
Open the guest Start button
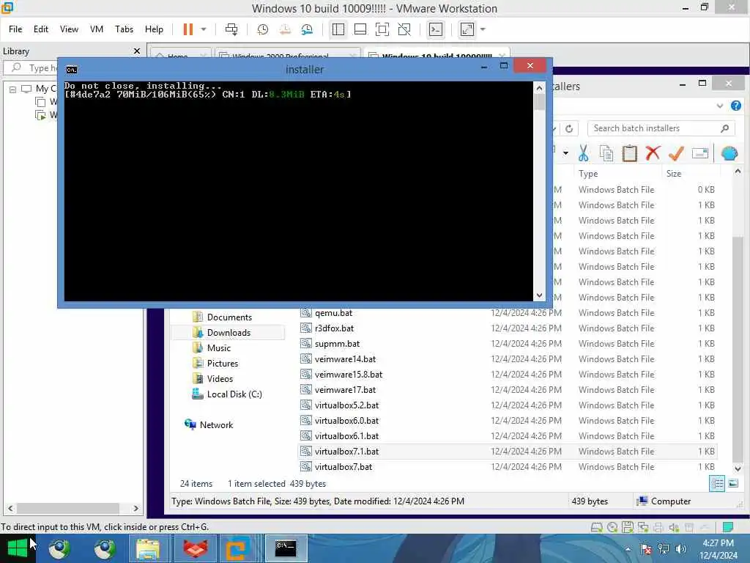click(x=18, y=548)
